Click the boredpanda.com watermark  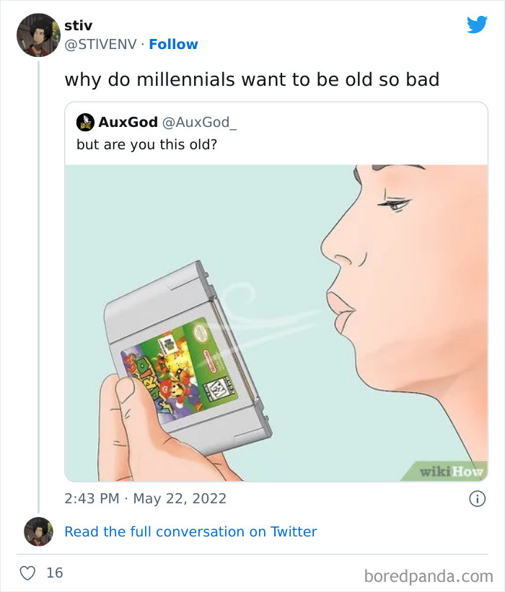point(428,575)
